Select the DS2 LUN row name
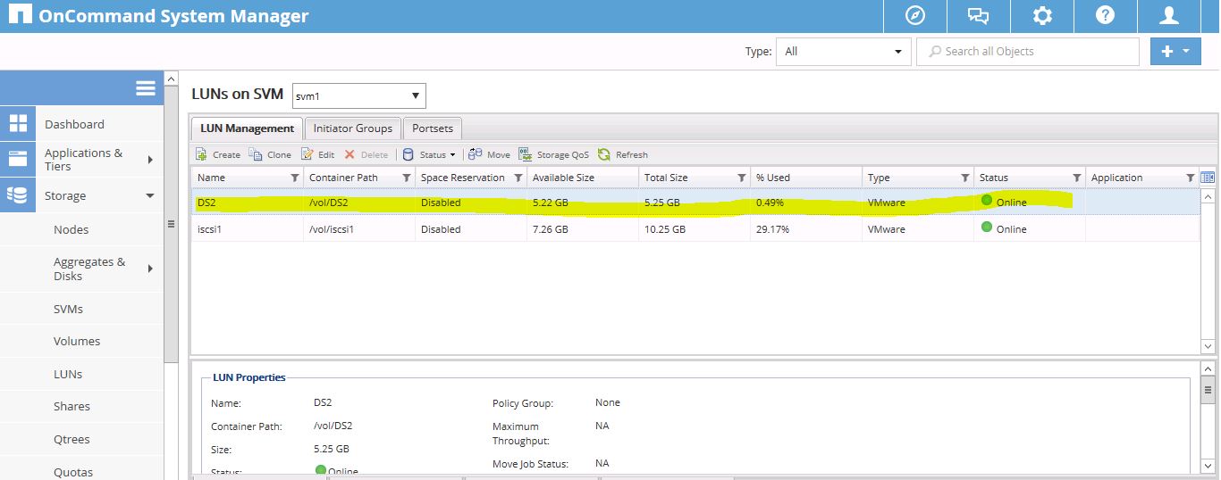Viewport: 1221px width, 480px height. coord(206,203)
